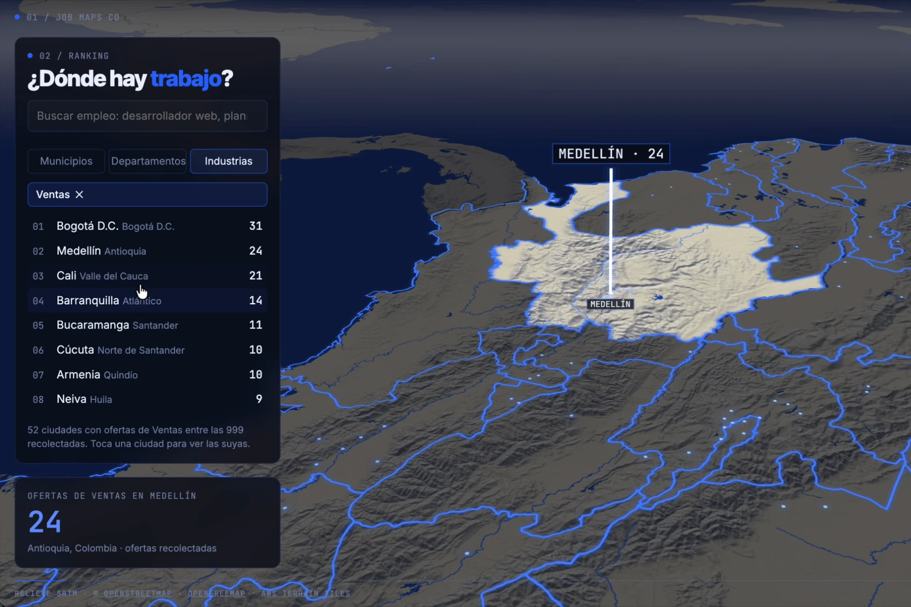Open the AWS Terrain Tiles link
The width and height of the screenshot is (911, 607).
tap(306, 593)
